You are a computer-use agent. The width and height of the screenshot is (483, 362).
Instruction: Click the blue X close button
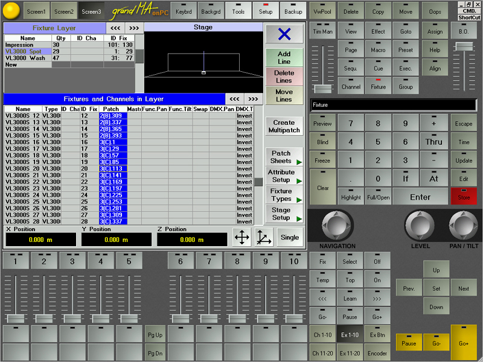click(x=284, y=34)
